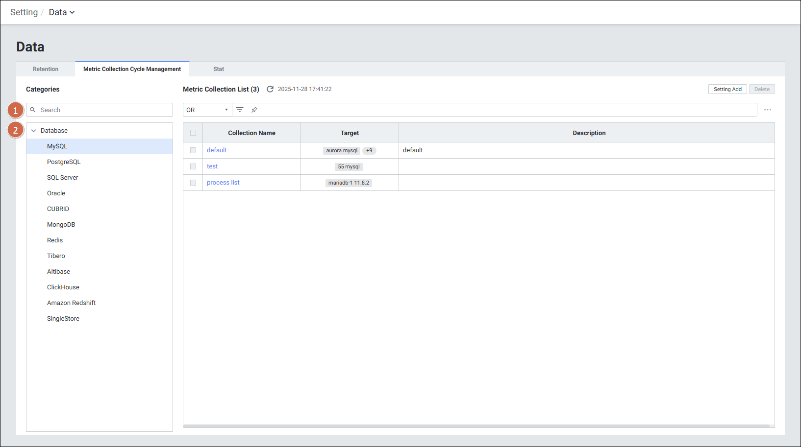Collapse the Database tree node
This screenshot has width=801, height=447.
point(34,131)
